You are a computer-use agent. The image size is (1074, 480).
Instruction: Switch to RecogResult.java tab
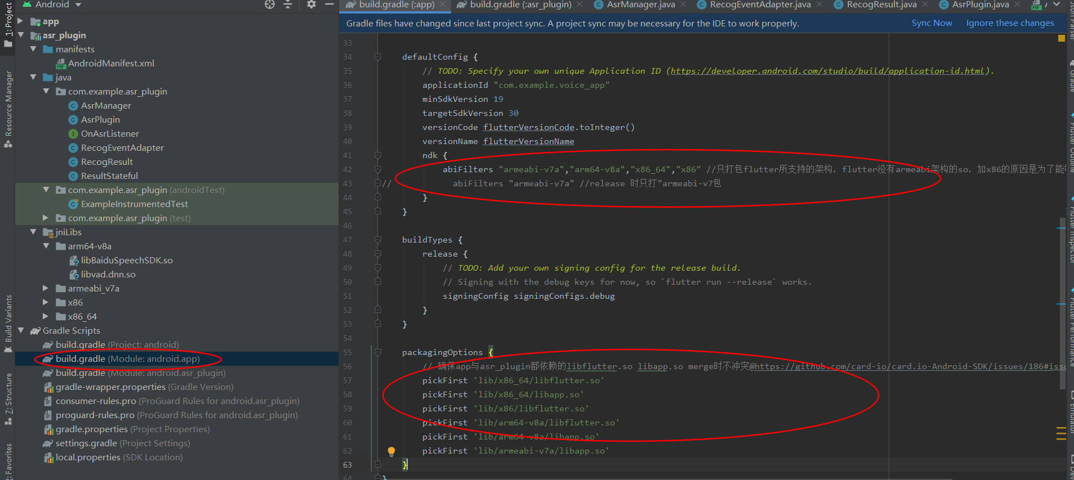point(881,5)
